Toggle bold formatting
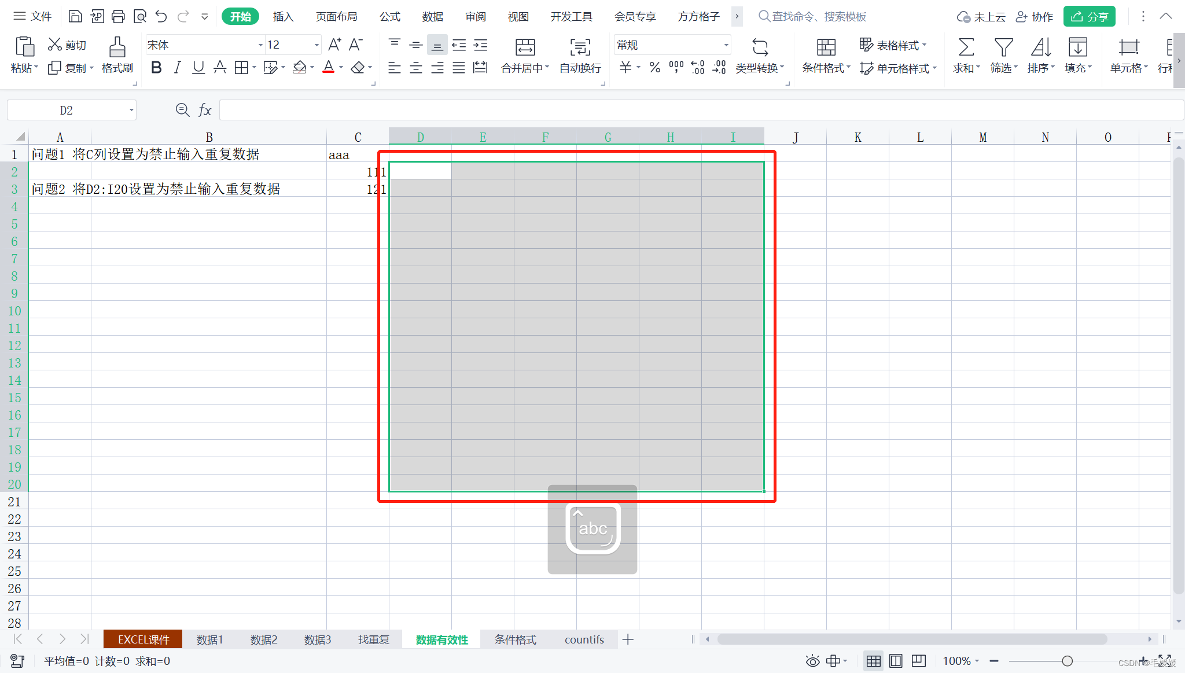1185x673 pixels. (156, 68)
